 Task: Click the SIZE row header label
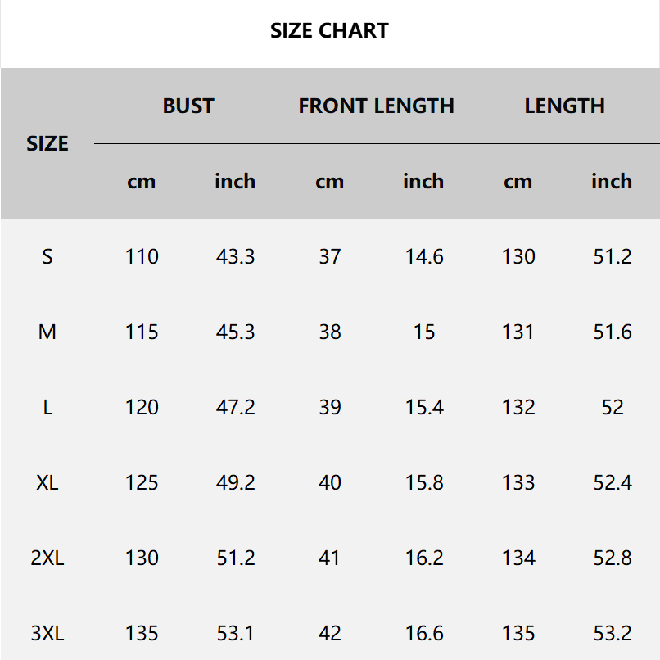[x=47, y=143]
